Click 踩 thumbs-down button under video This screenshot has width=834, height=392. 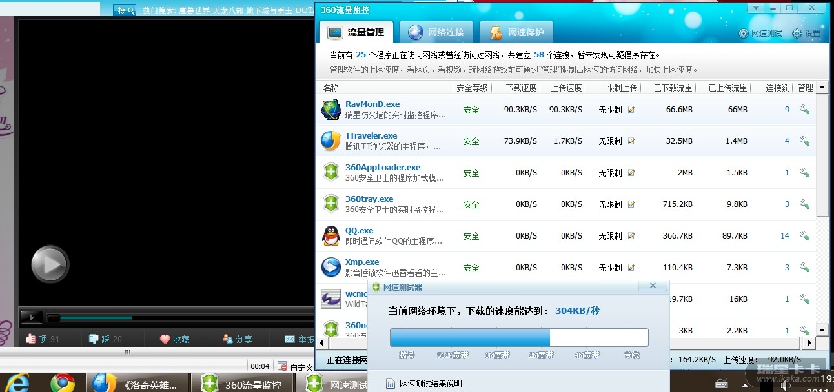click(105, 338)
